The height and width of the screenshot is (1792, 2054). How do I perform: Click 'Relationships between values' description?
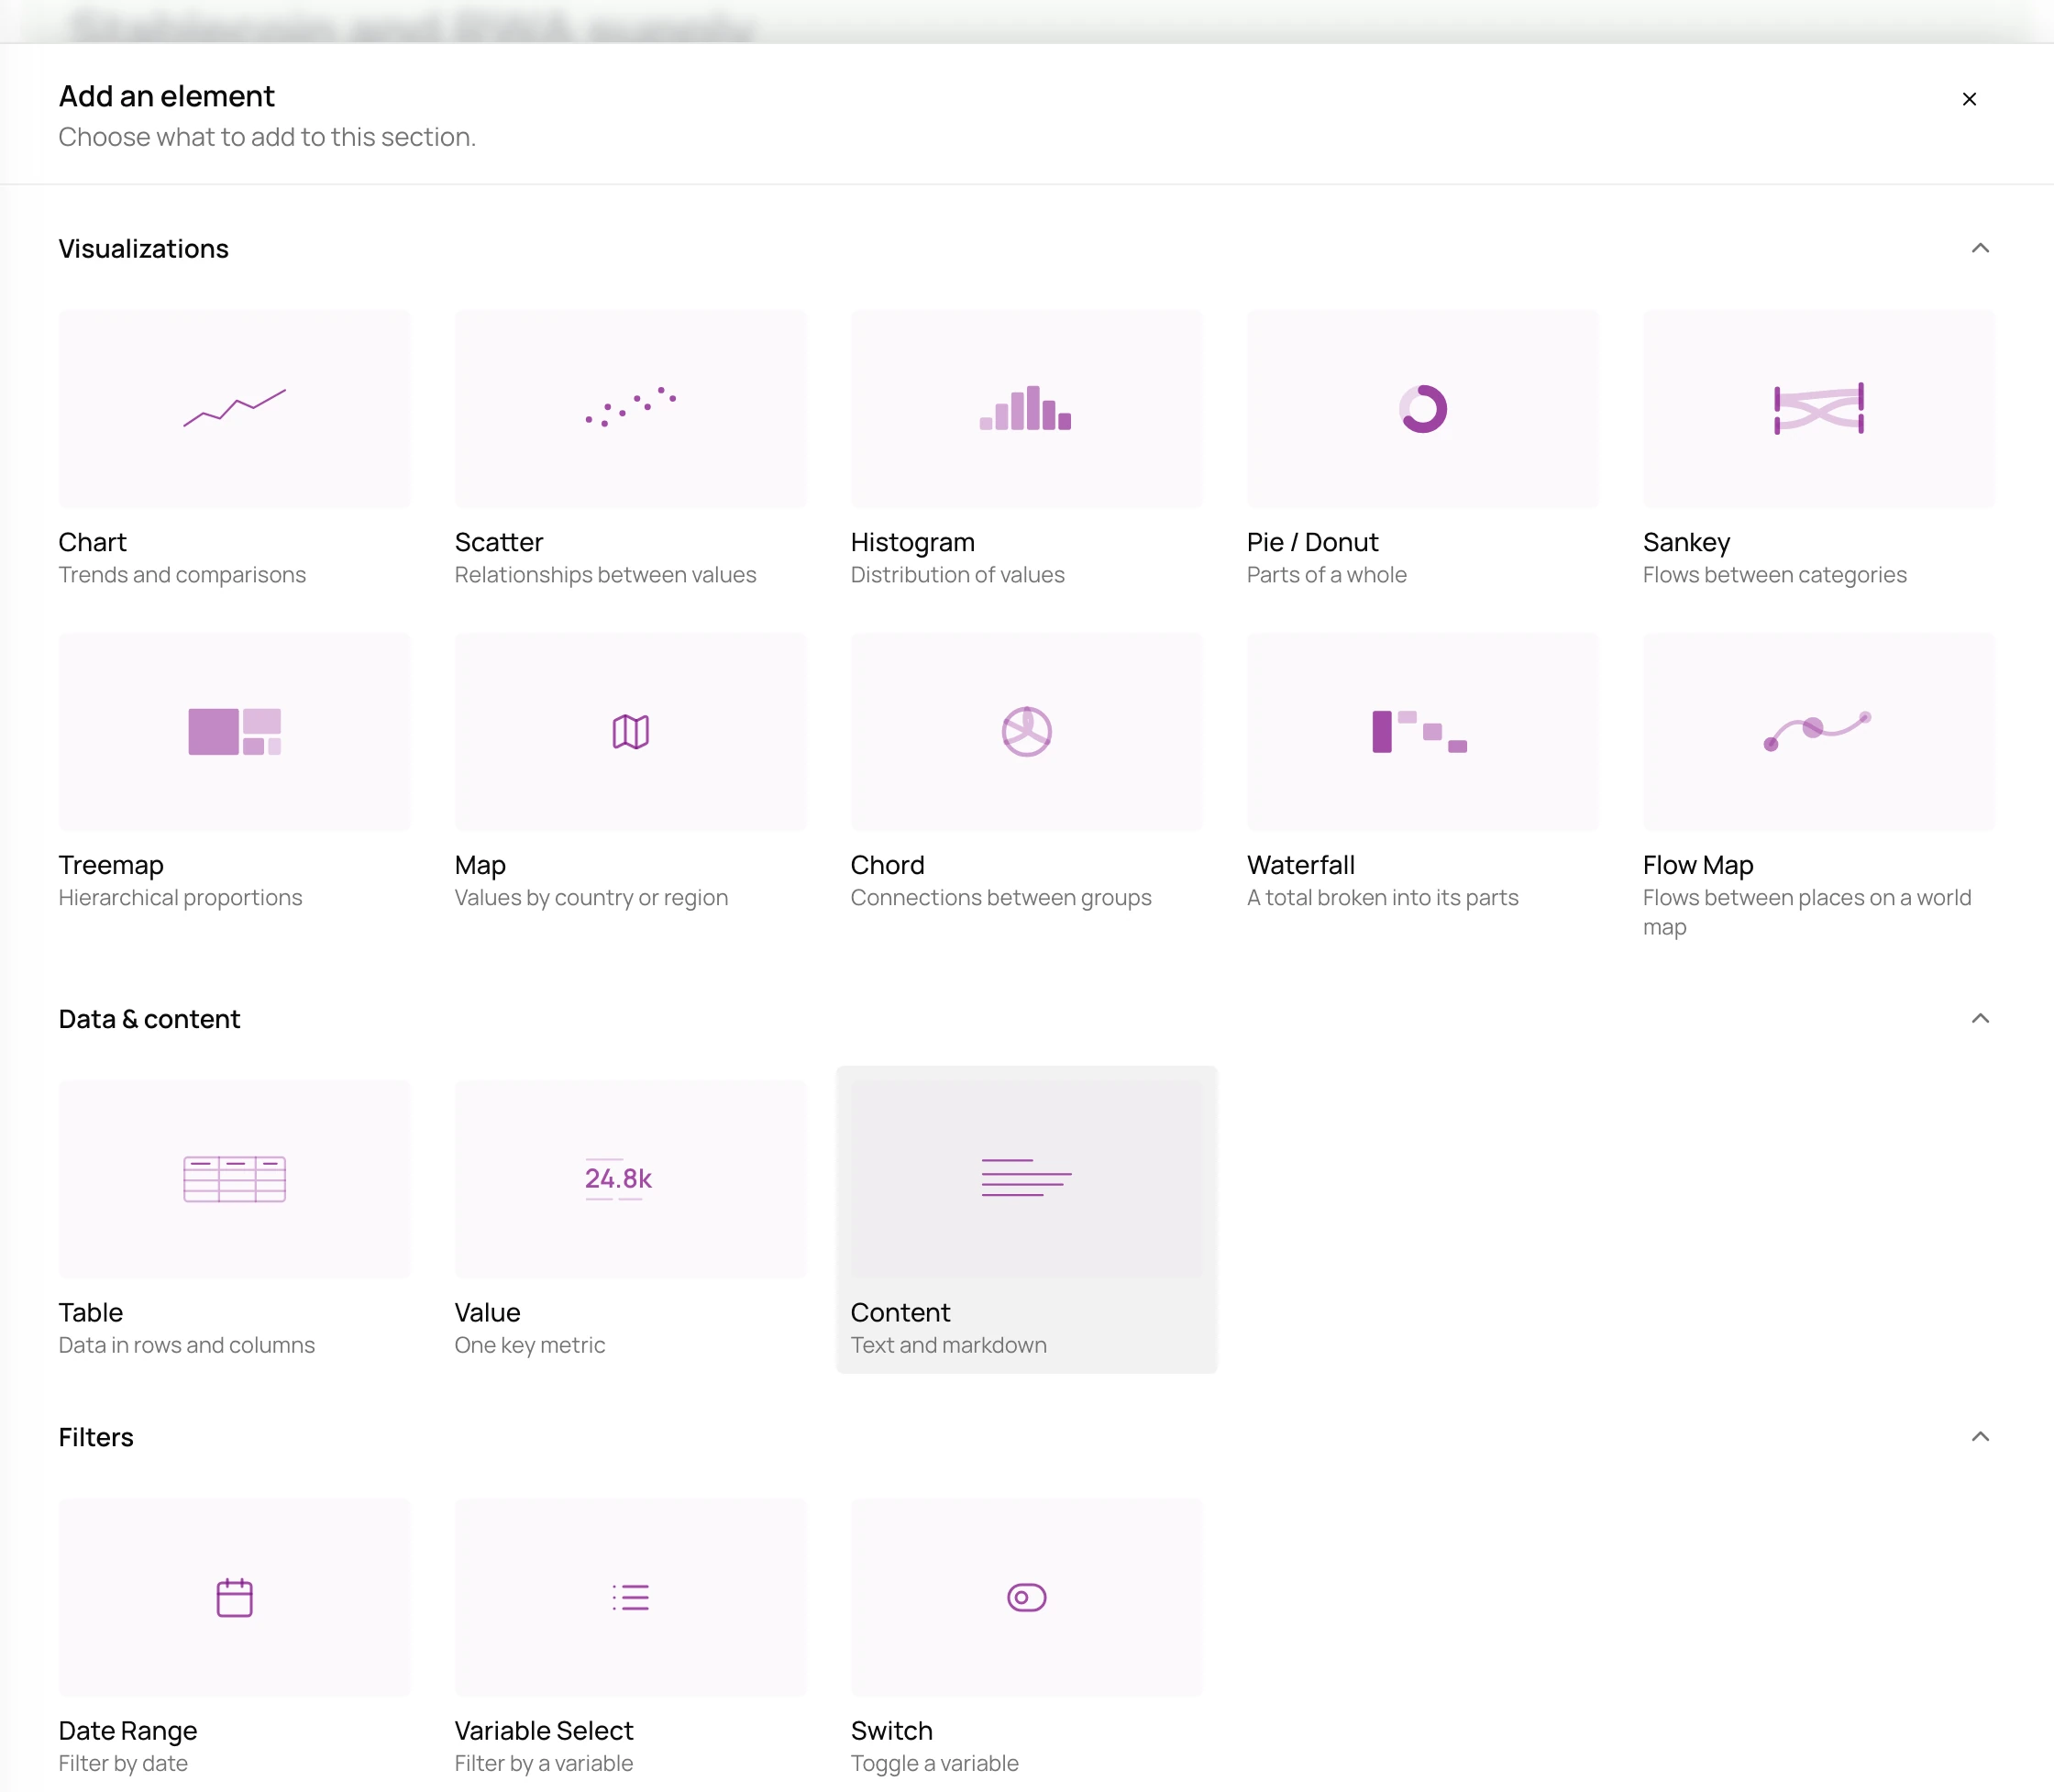[x=605, y=575]
